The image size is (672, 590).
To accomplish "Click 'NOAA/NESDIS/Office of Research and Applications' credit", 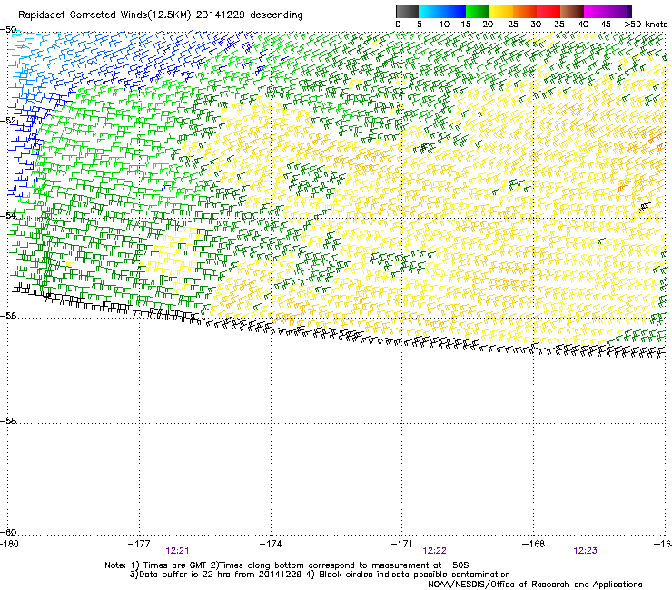I will pyautogui.click(x=535, y=585).
